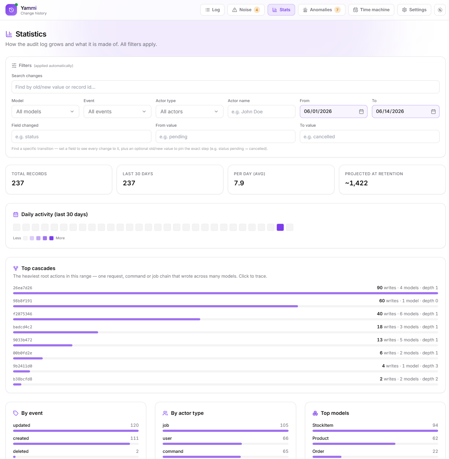Click the Filters sliders icon

pos(14,66)
